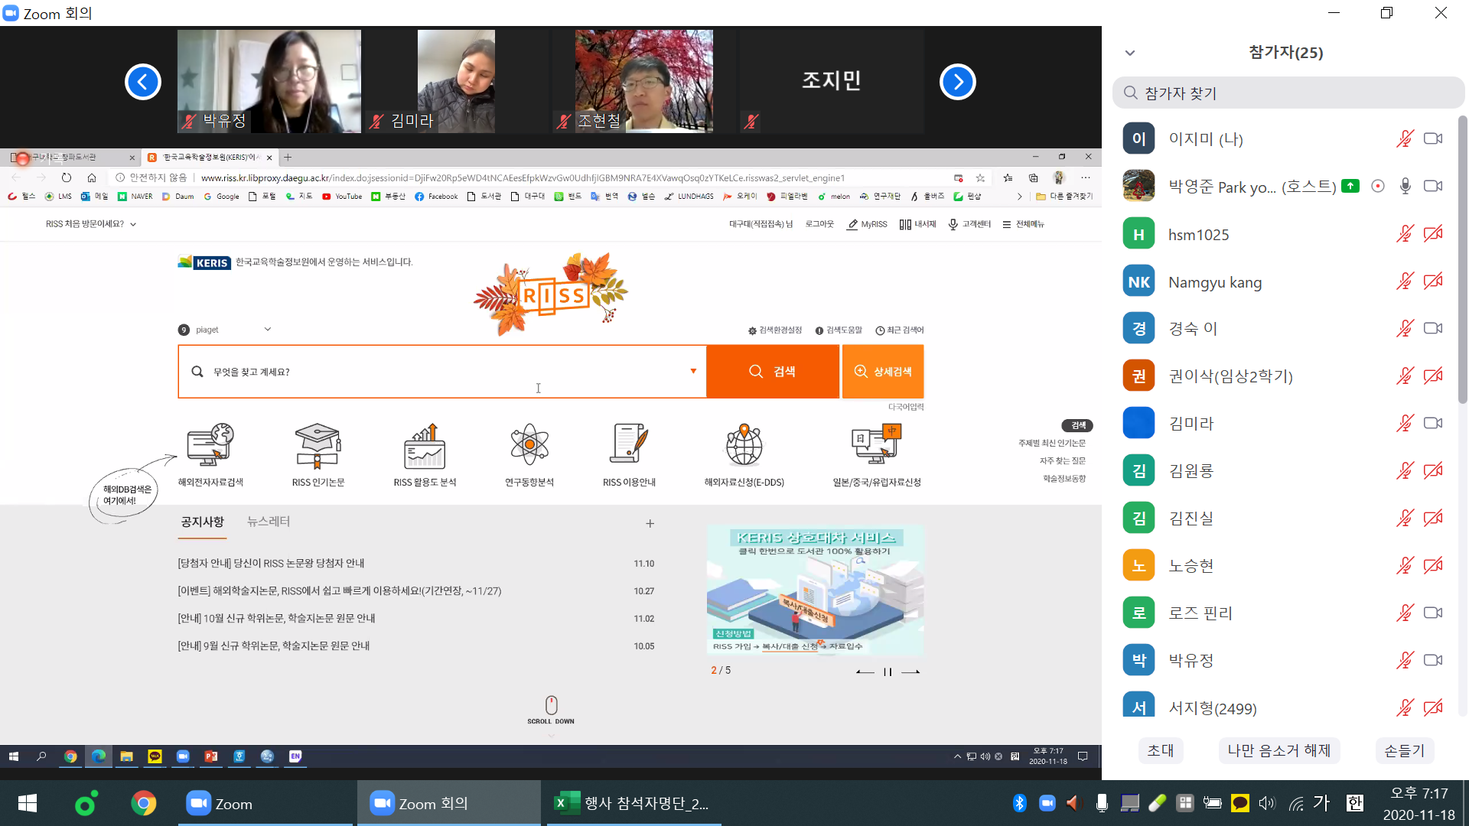This screenshot has height=826, width=1469.
Task: Open Chrome from the Windows taskbar
Action: [143, 803]
